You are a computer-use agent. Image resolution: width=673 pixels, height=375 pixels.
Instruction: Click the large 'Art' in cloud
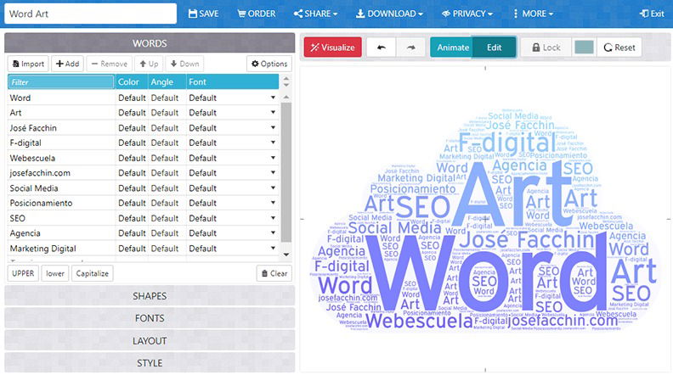click(x=513, y=195)
